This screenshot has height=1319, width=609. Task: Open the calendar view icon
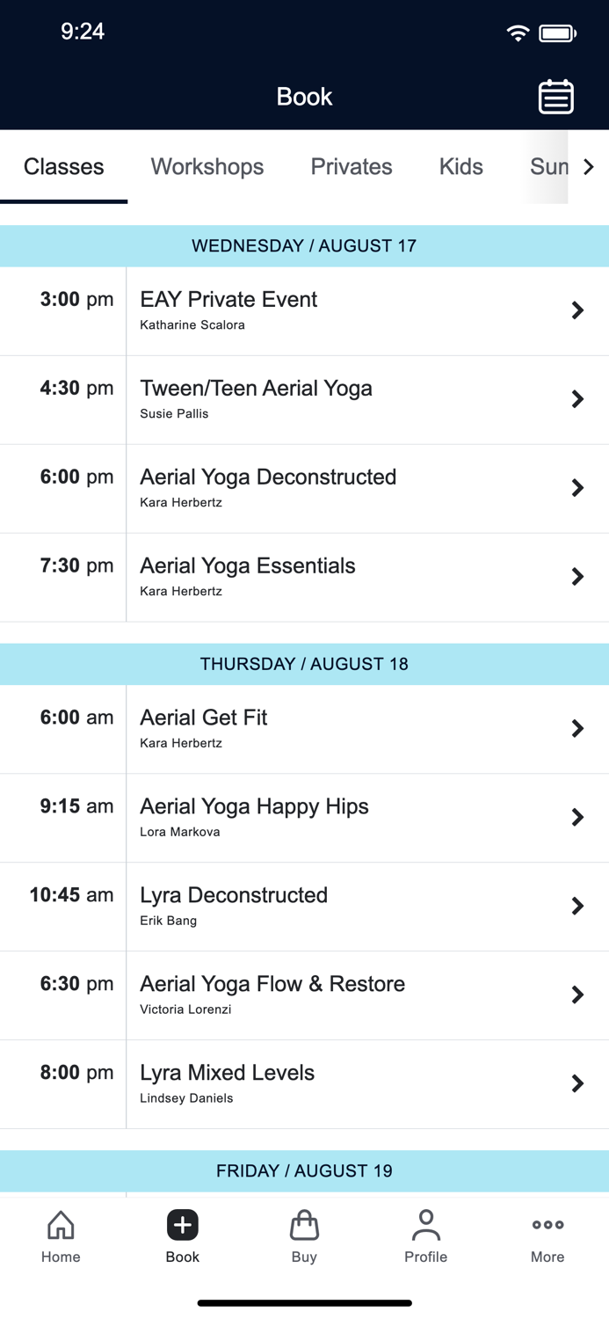555,97
